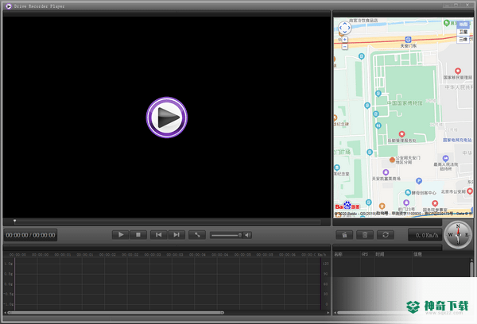Click the purple marker above 天安凯富莱商场
The width and height of the screenshot is (477, 324).
click(x=386, y=172)
